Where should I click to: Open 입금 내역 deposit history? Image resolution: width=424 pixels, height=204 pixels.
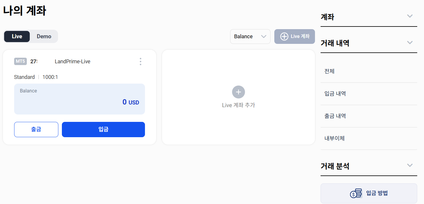pos(369,94)
